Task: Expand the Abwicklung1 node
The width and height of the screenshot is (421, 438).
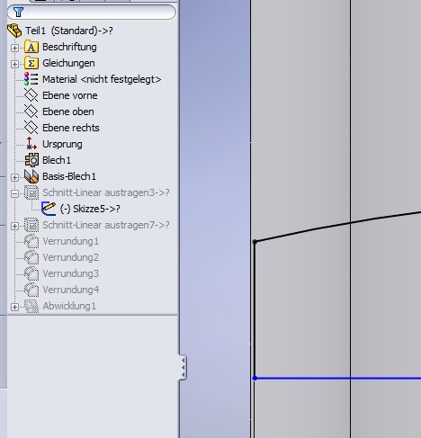Action: [14, 307]
